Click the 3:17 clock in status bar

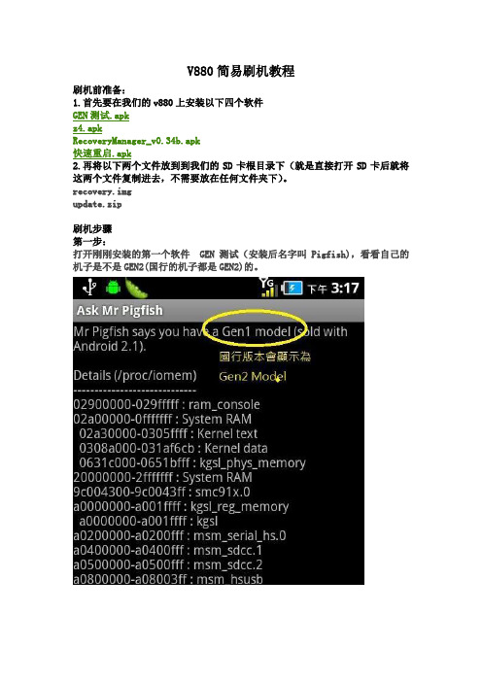point(345,289)
